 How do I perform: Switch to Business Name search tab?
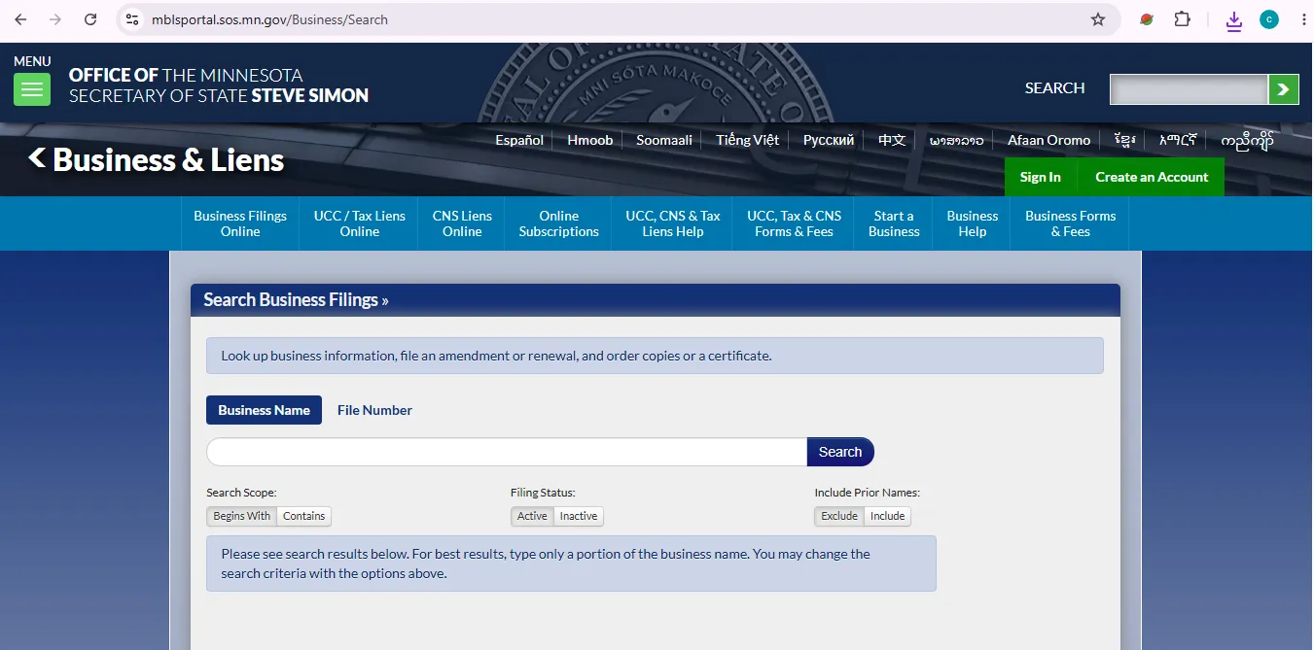(264, 410)
